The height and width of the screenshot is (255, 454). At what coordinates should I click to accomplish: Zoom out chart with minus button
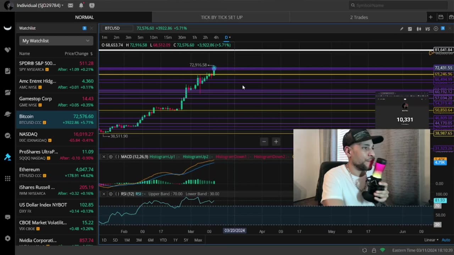264,141
